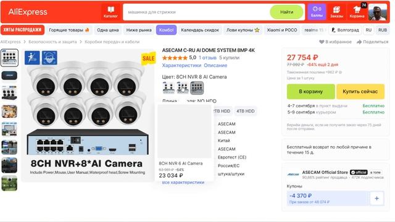Viewport: 395px width, 222px height.
Task: Click the -4 370 ₽ coupon value
Action: click(x=301, y=195)
